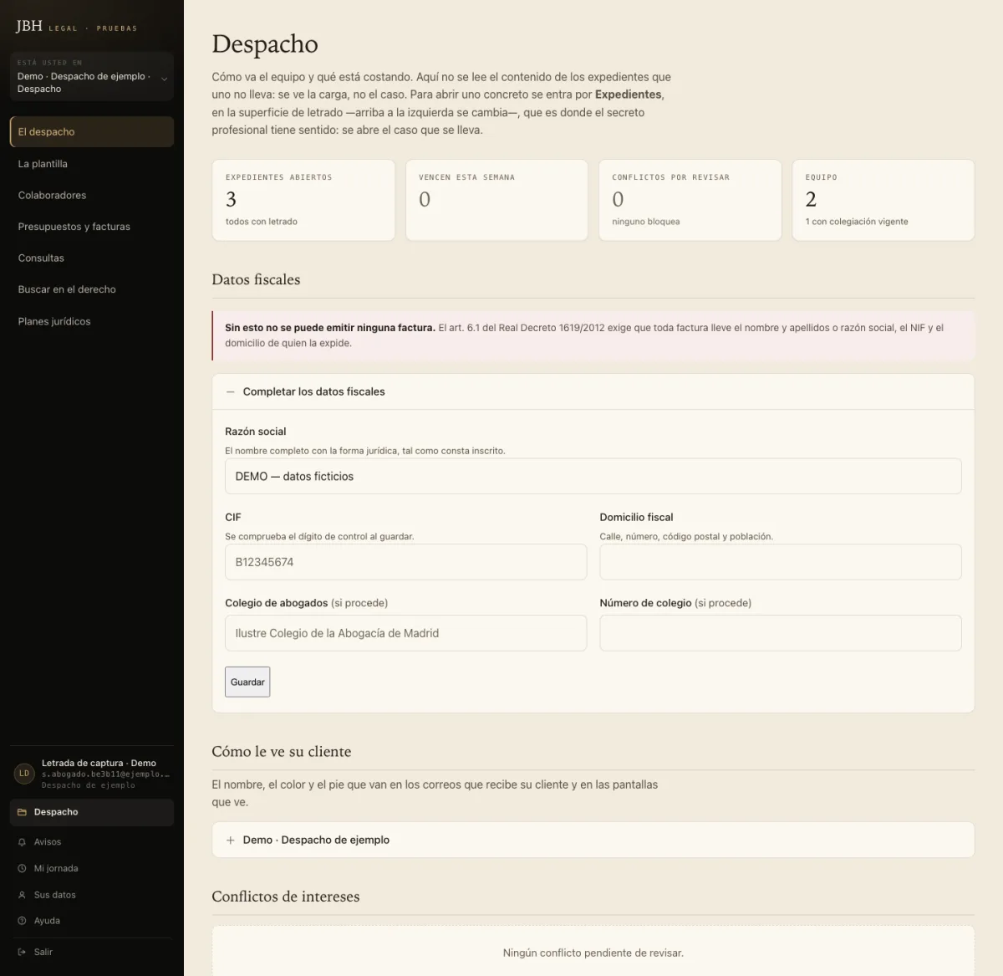Click the Conflictos de intereses heading
1003x976 pixels.
(x=286, y=897)
